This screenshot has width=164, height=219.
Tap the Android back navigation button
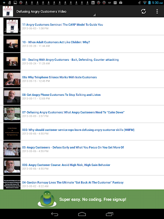click(x=55, y=214)
